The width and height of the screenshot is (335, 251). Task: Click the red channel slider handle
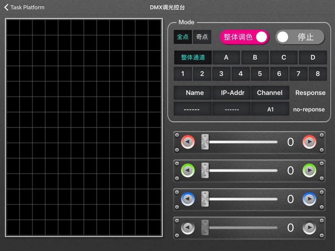point(205,142)
